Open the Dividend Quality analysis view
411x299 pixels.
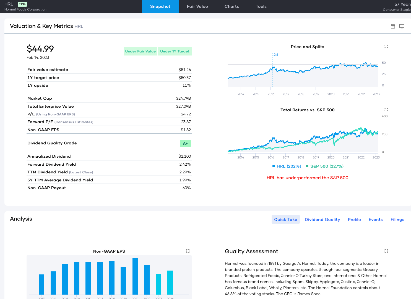(322, 219)
